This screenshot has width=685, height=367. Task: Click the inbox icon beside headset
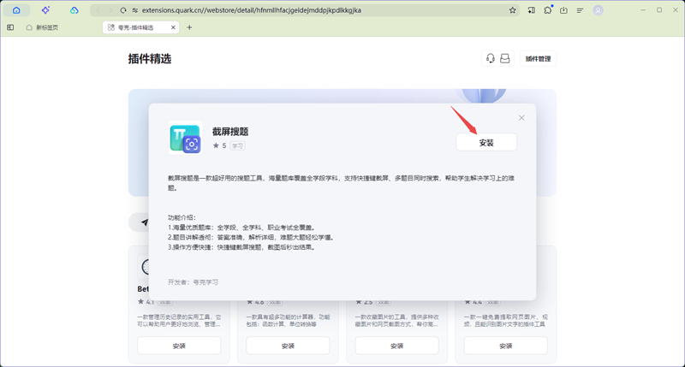click(505, 58)
